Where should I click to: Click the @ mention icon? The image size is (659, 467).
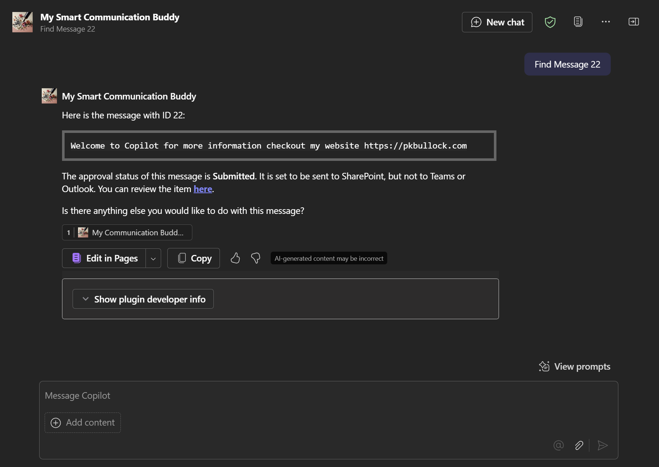[x=558, y=445]
